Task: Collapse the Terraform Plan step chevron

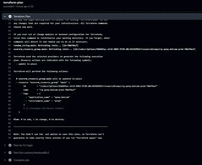Action: click(5, 17)
